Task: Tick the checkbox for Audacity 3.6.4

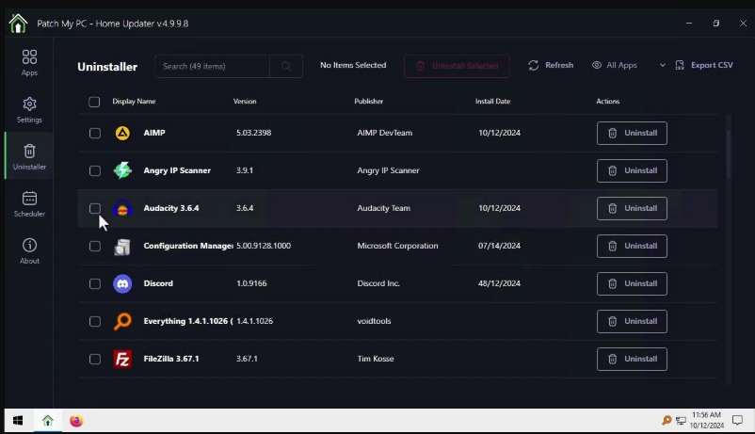Action: pos(95,209)
